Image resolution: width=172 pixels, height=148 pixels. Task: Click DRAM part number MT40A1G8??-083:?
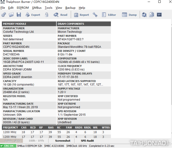71,39
